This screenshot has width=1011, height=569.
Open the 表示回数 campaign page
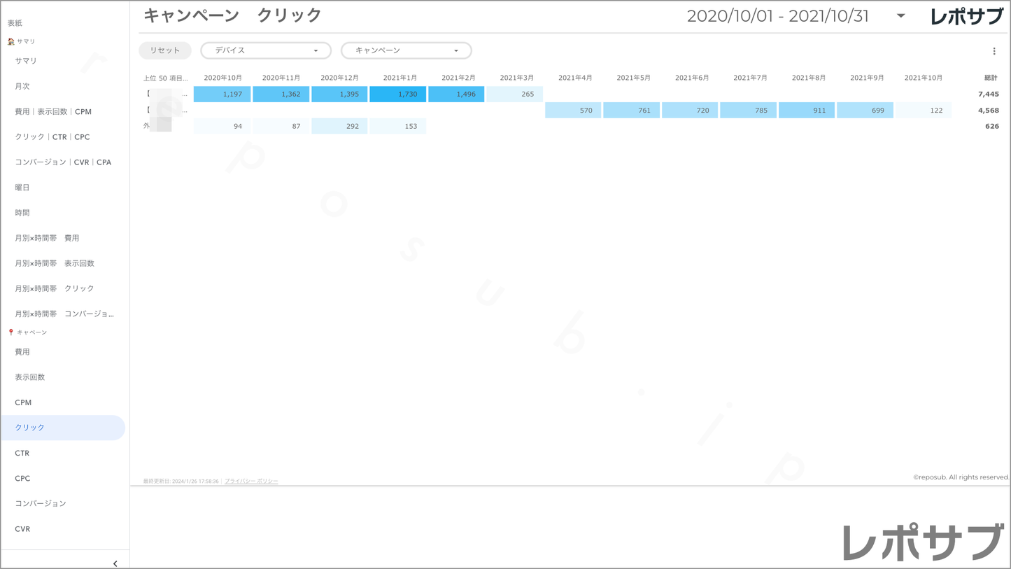click(x=30, y=377)
